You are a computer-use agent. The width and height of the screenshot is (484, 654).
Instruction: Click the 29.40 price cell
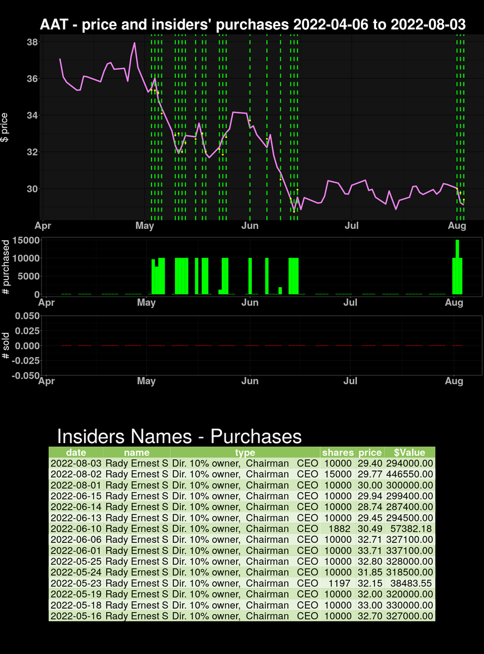point(370,463)
